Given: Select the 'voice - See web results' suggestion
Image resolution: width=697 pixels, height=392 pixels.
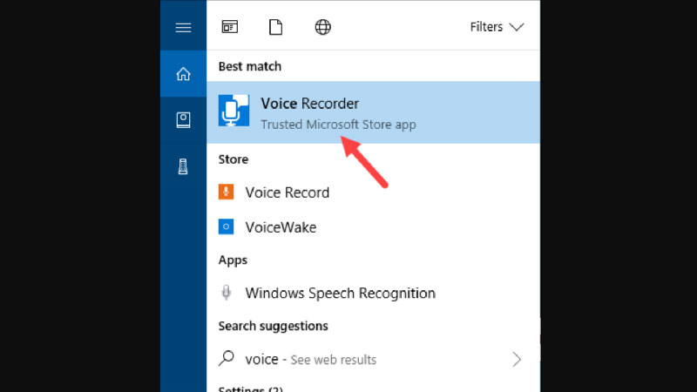Looking at the screenshot, I should pos(374,359).
